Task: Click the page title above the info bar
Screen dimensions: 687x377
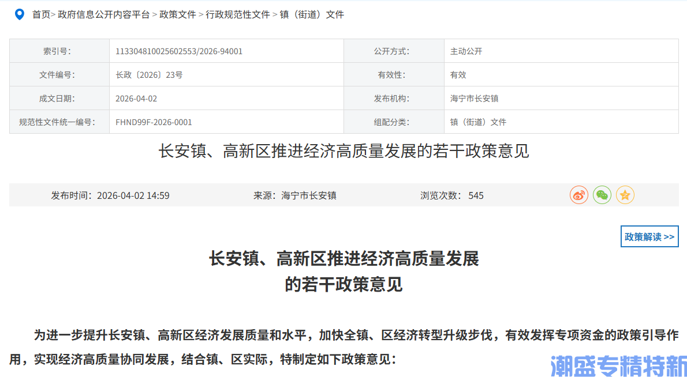Action: tap(343, 152)
